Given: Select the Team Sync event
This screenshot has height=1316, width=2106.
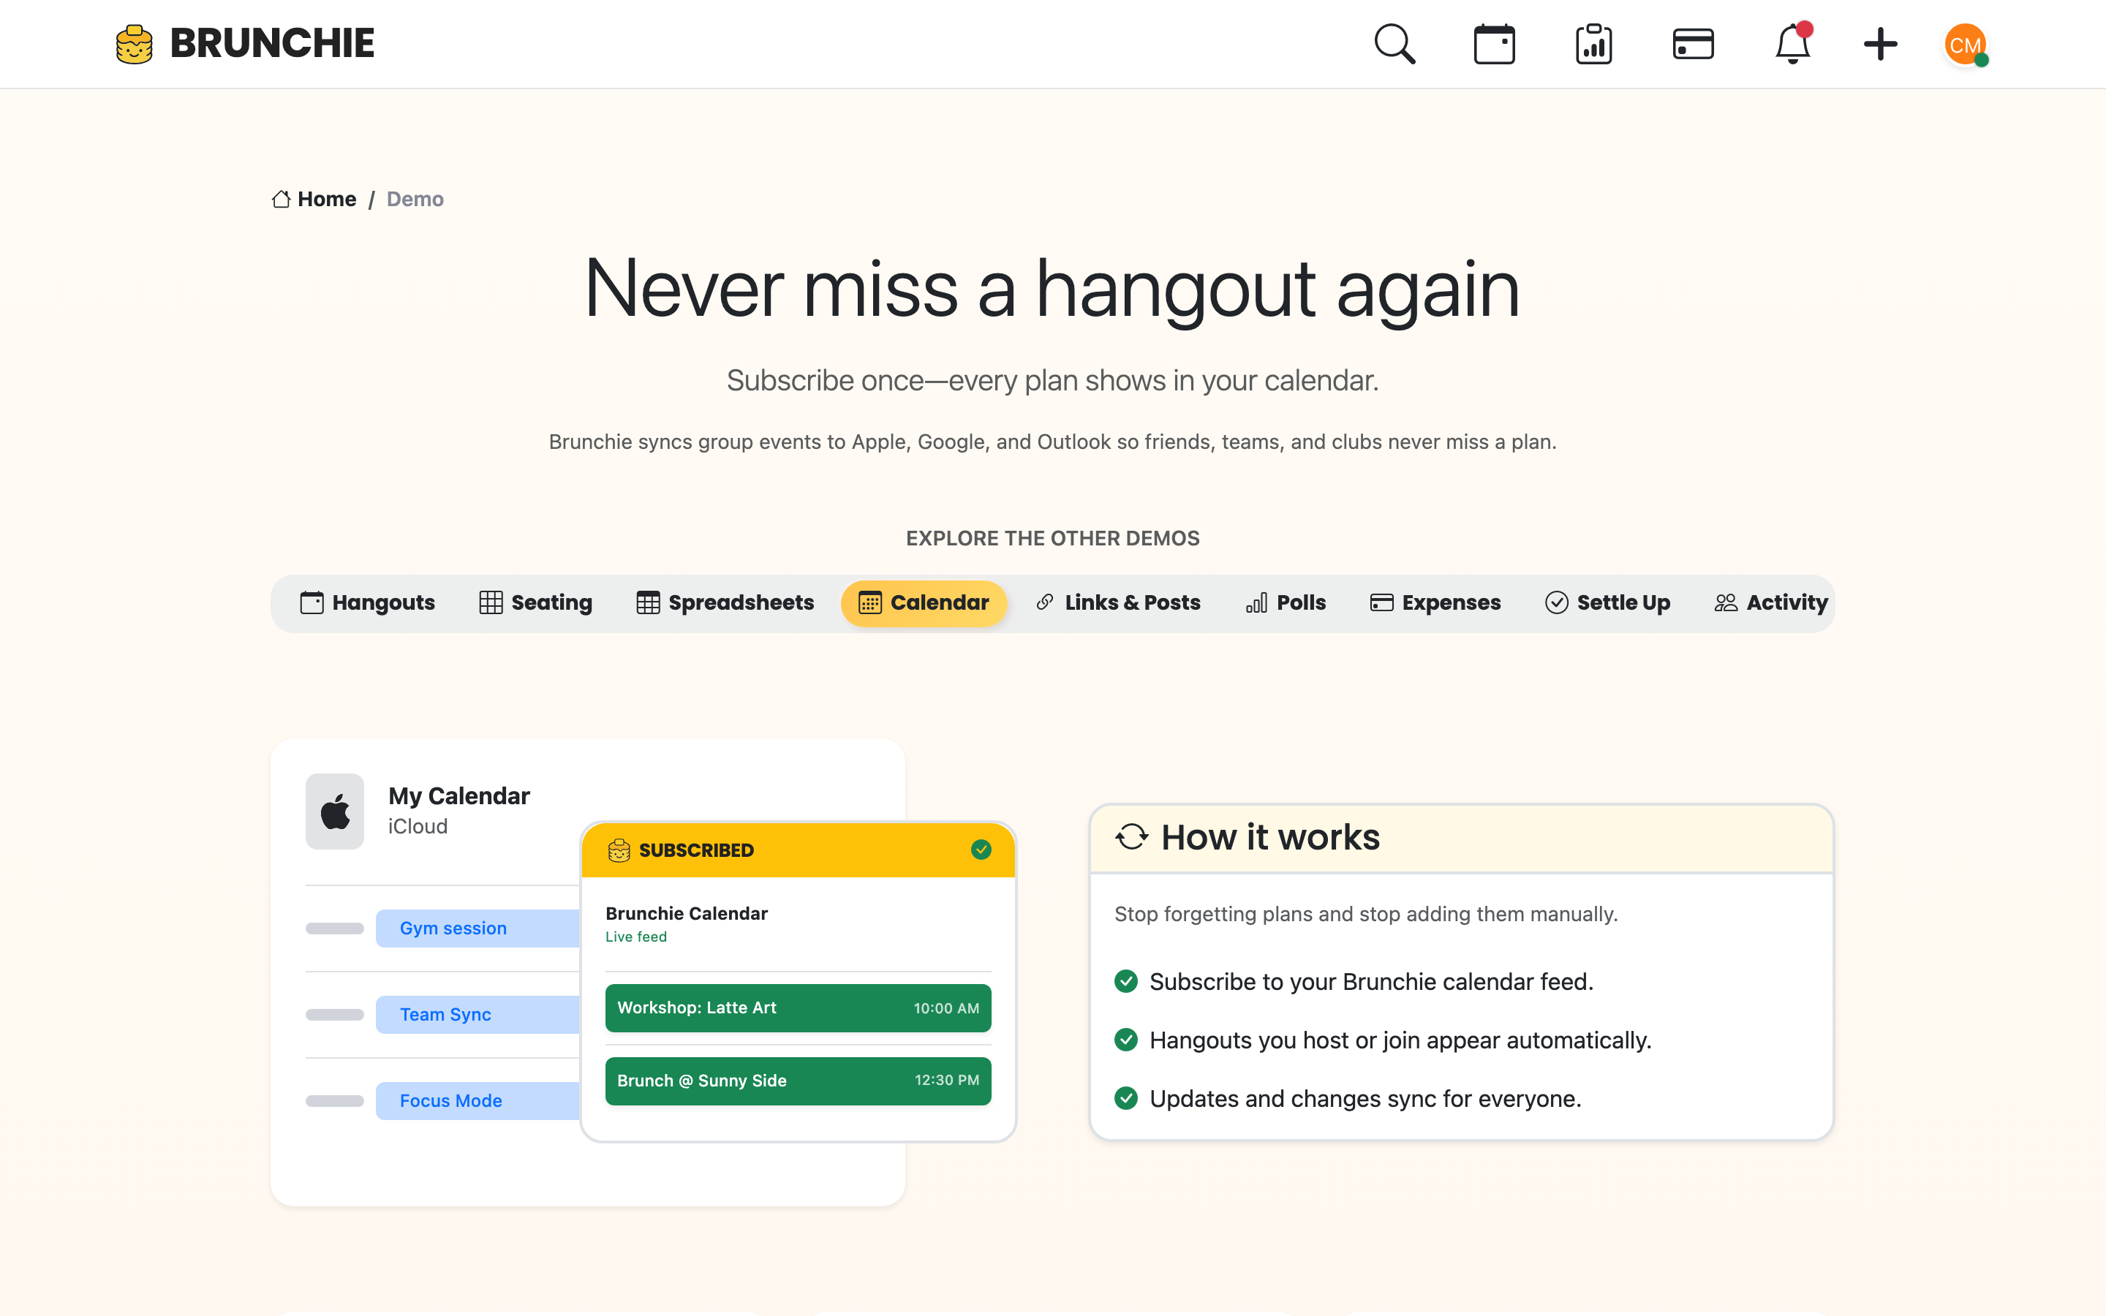Looking at the screenshot, I should [478, 1014].
